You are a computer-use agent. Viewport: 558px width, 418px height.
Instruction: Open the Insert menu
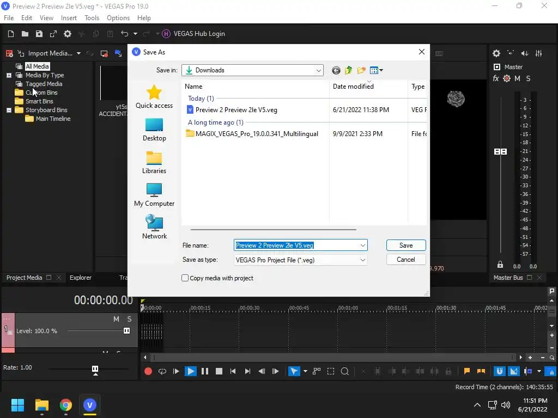pyautogui.click(x=69, y=18)
